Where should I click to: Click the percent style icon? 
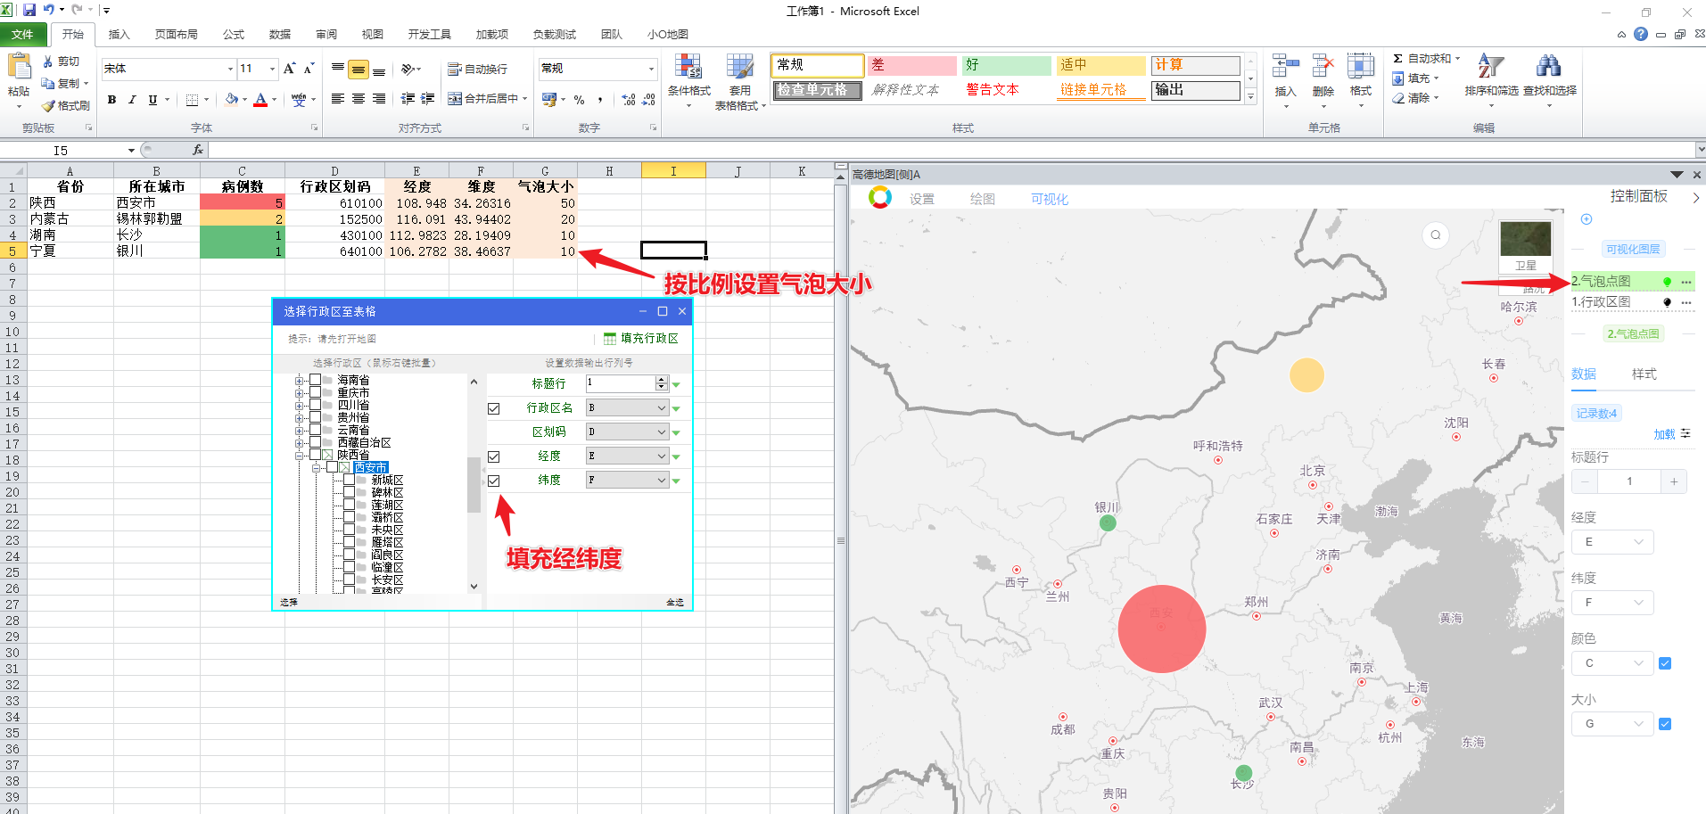tap(580, 100)
